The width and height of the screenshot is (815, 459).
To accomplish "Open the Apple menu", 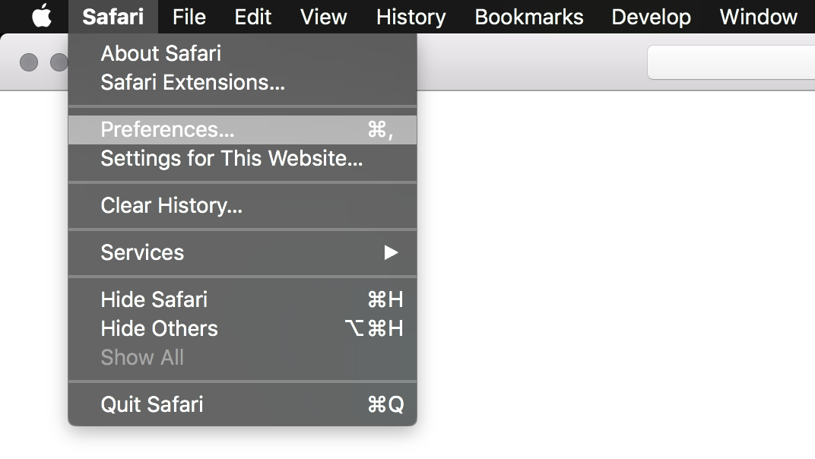I will pos(42,16).
